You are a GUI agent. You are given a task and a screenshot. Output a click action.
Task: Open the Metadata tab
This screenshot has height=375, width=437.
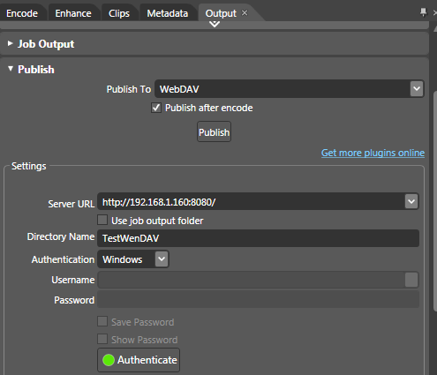pos(168,13)
